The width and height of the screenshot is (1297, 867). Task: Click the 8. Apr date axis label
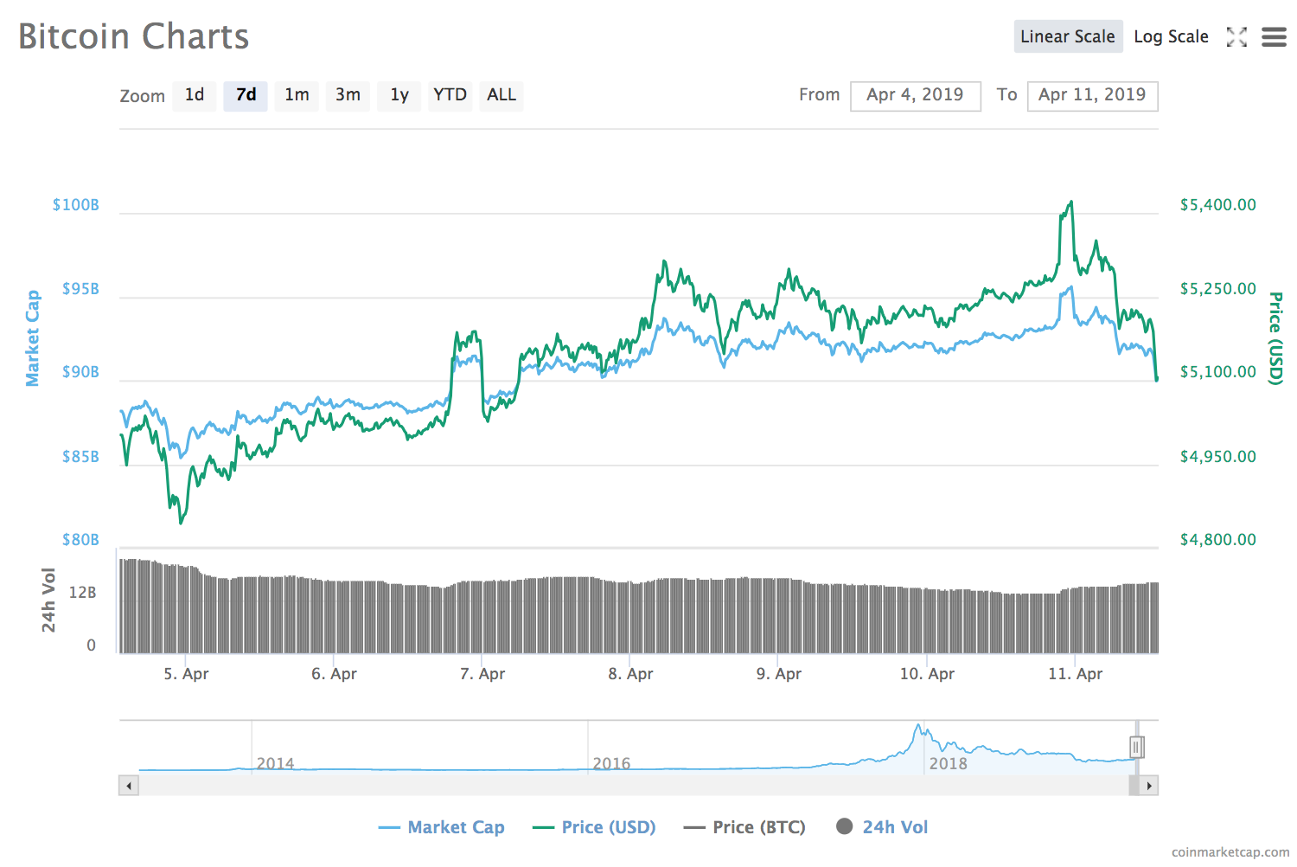[x=630, y=674]
